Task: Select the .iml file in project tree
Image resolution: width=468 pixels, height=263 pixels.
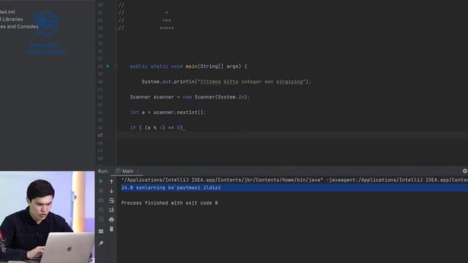Action: [7, 12]
